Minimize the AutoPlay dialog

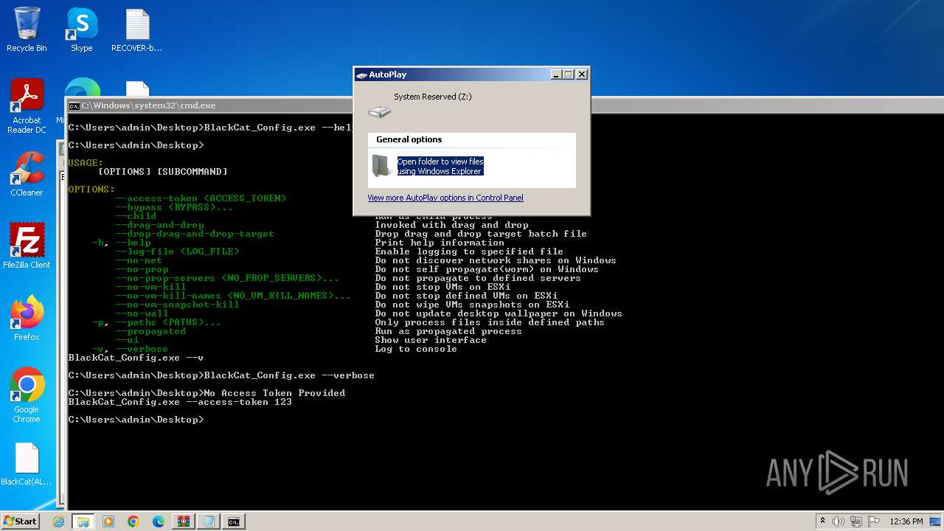coord(556,74)
